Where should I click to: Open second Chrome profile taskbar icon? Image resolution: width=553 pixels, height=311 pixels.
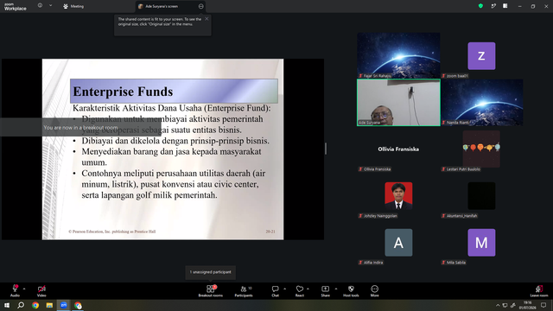(x=78, y=305)
